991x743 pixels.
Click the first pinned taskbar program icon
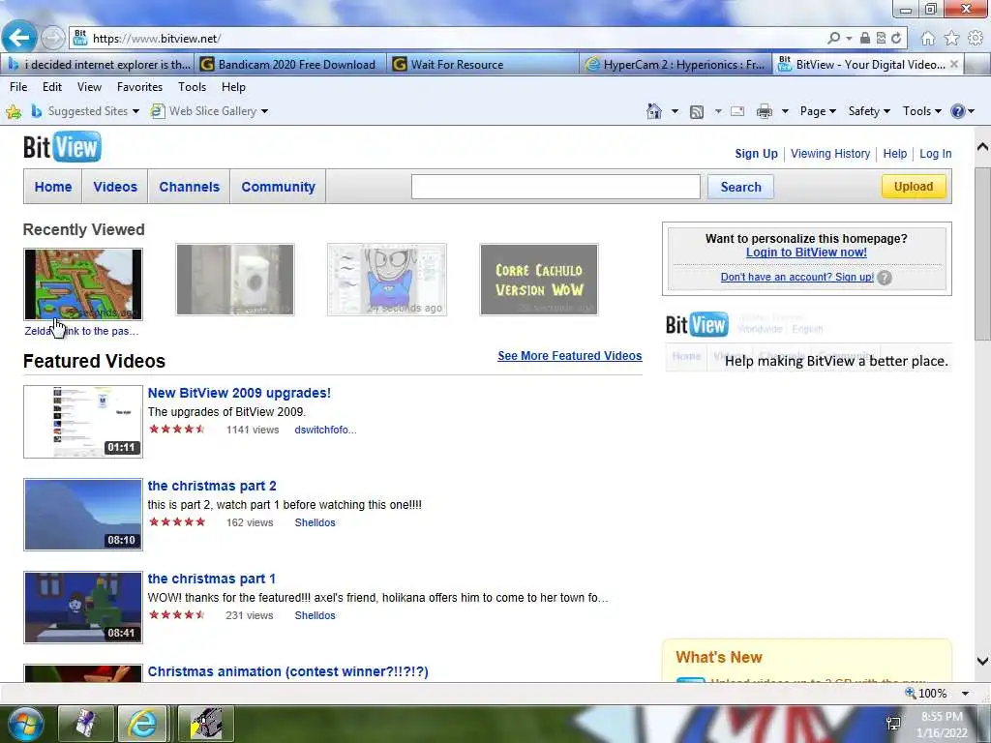tap(85, 724)
